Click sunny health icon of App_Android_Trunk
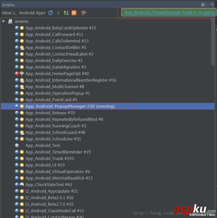 (21, 158)
